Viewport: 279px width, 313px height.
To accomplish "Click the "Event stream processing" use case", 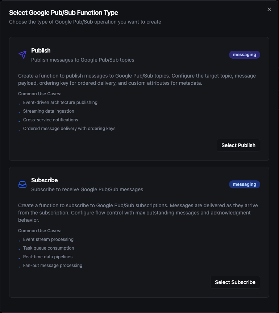I will point(48,239).
